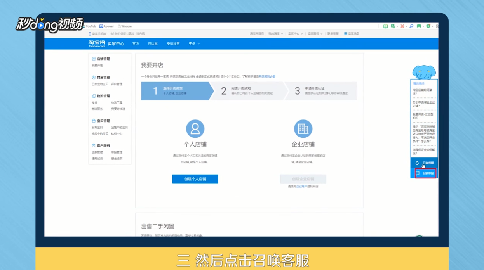Open 举报管理 in the sidebar
The width and height of the screenshot is (484, 270).
(x=117, y=152)
